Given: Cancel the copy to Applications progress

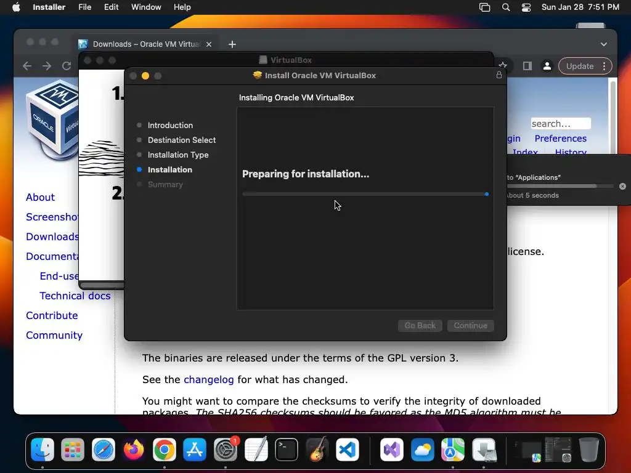Looking at the screenshot, I should 622,186.
